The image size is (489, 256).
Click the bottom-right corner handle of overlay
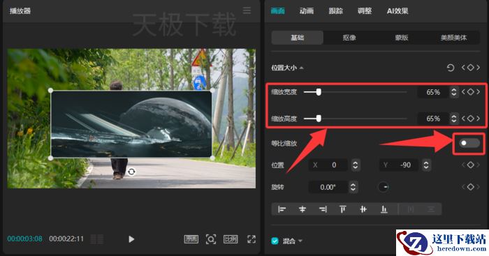click(212, 158)
